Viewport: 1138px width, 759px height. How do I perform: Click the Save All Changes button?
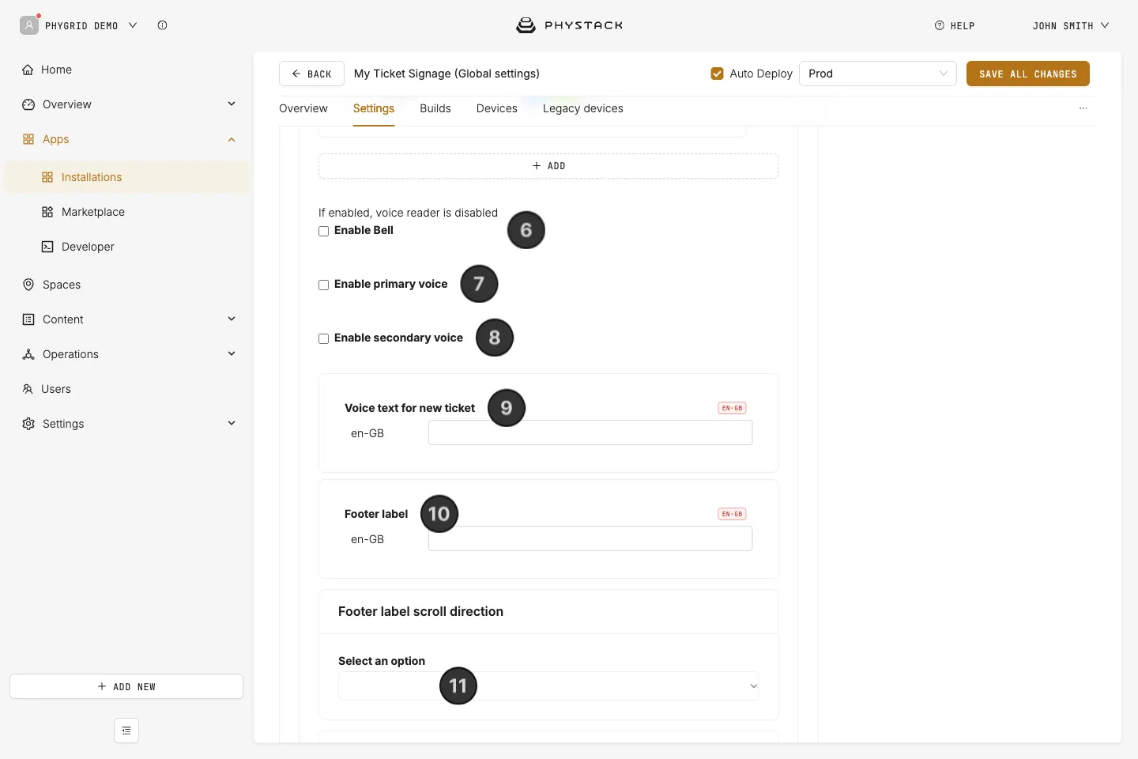1028,74
